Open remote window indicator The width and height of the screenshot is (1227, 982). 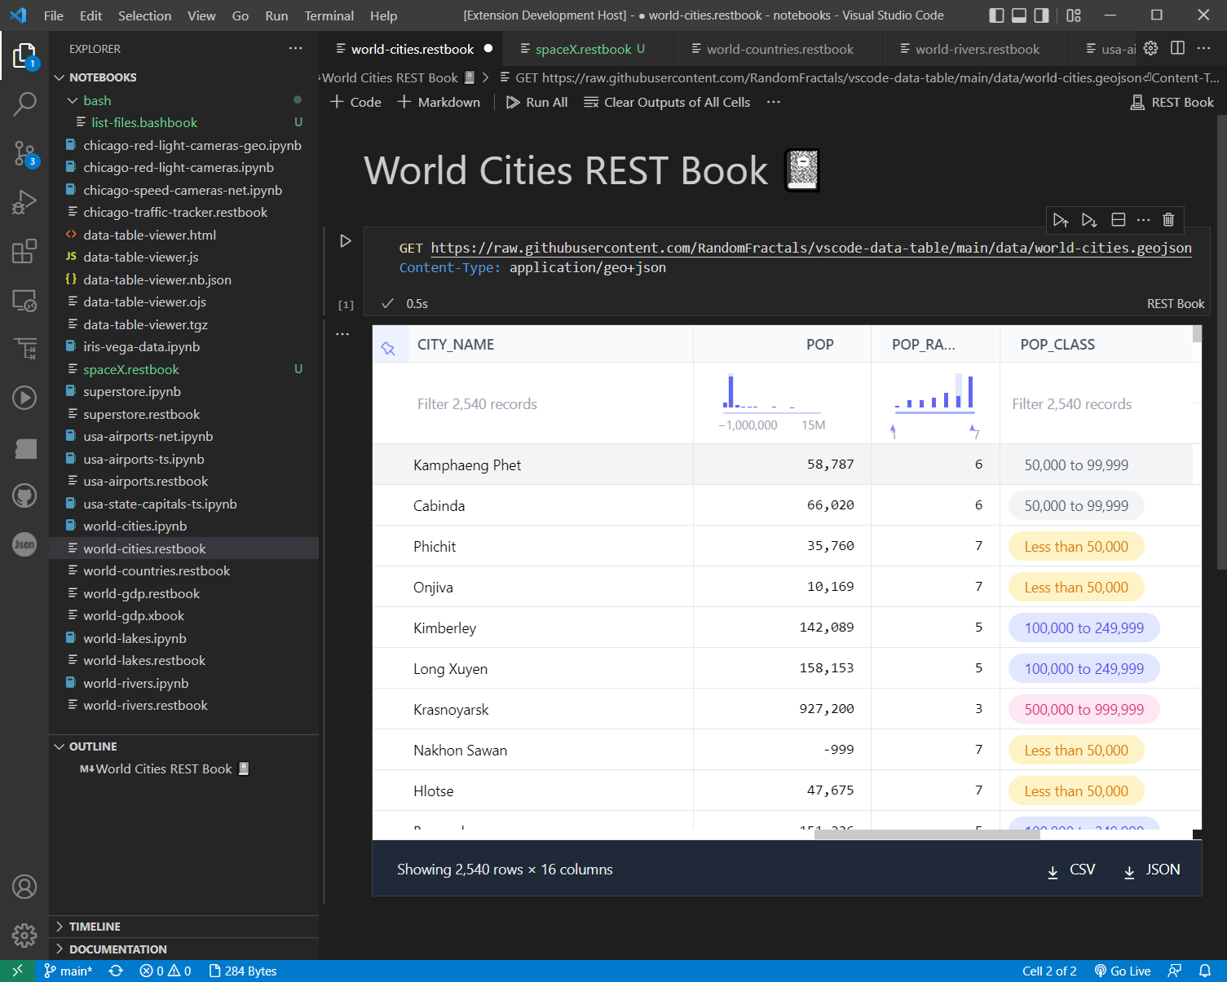pos(17,971)
